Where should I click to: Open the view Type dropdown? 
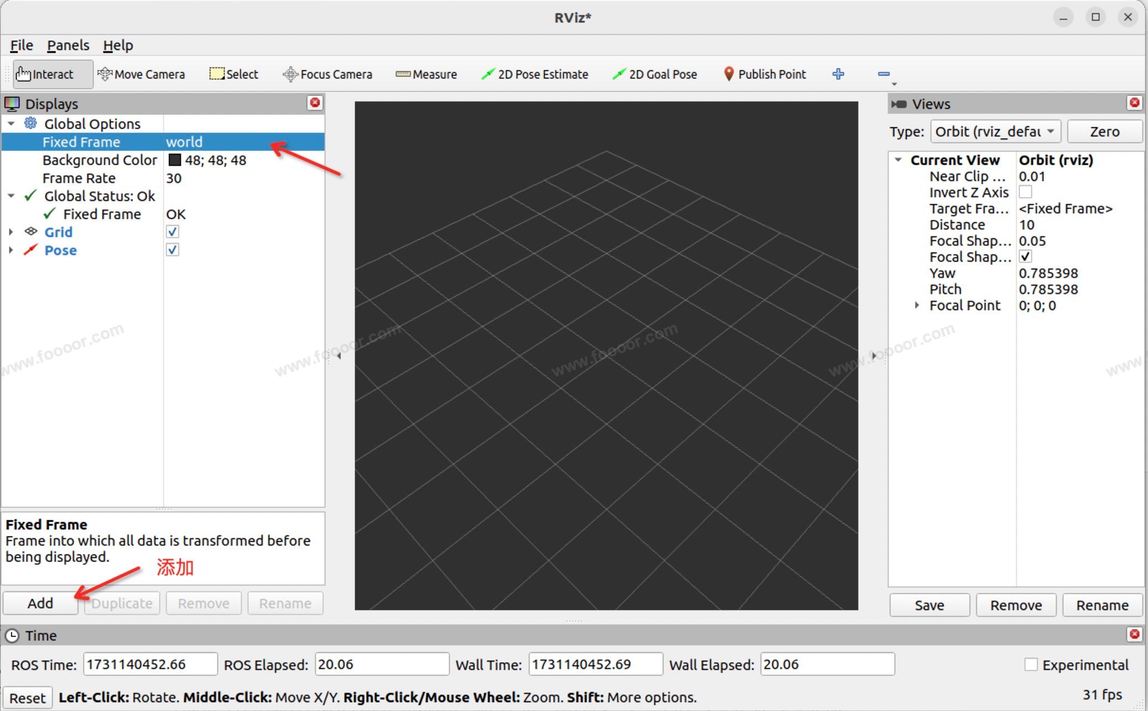click(x=995, y=132)
